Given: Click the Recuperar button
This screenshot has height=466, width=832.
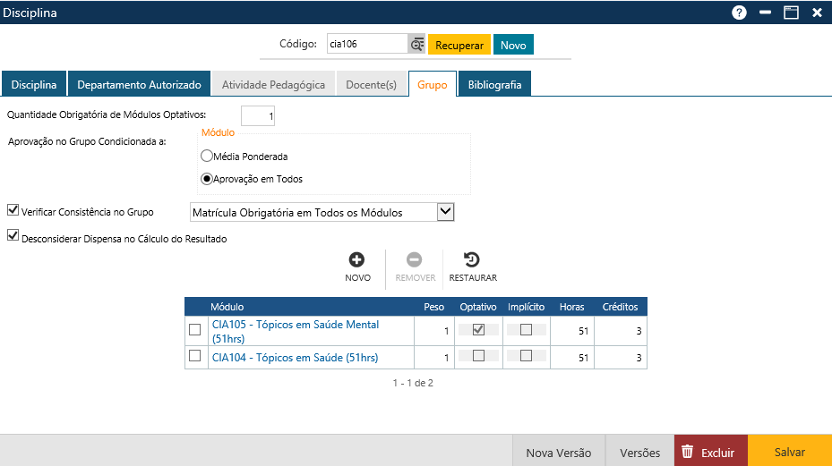Looking at the screenshot, I should (459, 45).
